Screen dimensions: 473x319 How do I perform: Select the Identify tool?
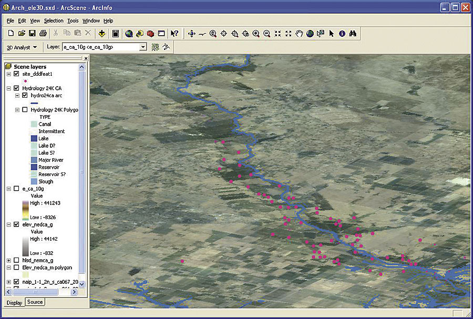[x=342, y=34]
